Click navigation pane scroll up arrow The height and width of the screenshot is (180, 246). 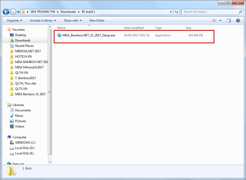(50, 27)
